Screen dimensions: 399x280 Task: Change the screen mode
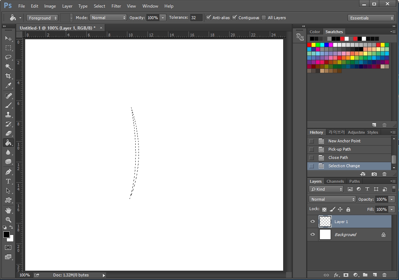[x=8, y=257]
